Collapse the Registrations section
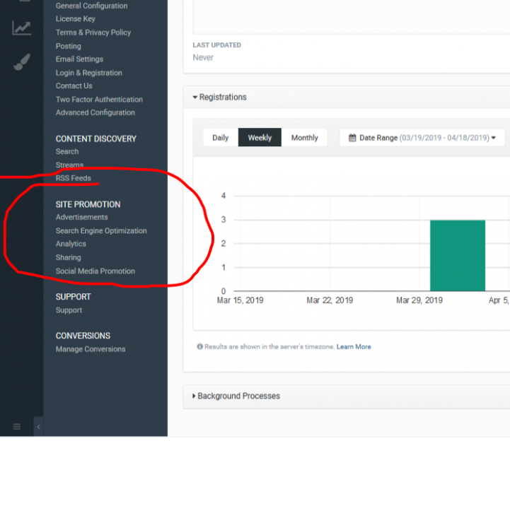Image resolution: width=510 pixels, height=530 pixels. 220,98
